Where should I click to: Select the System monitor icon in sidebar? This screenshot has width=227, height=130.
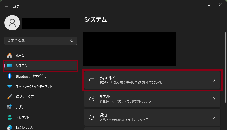(10, 66)
